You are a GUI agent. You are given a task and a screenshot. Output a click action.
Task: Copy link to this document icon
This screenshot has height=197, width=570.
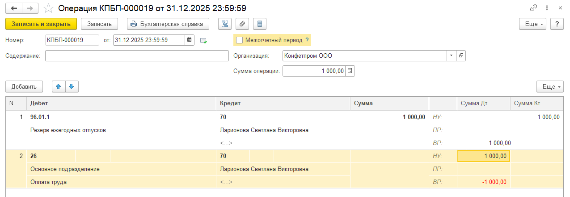(x=533, y=8)
